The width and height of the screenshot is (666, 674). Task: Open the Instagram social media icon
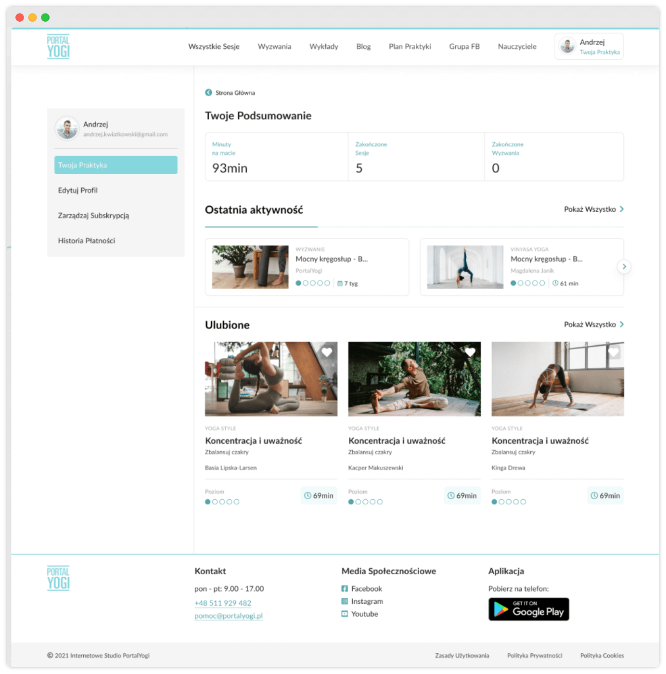click(345, 601)
